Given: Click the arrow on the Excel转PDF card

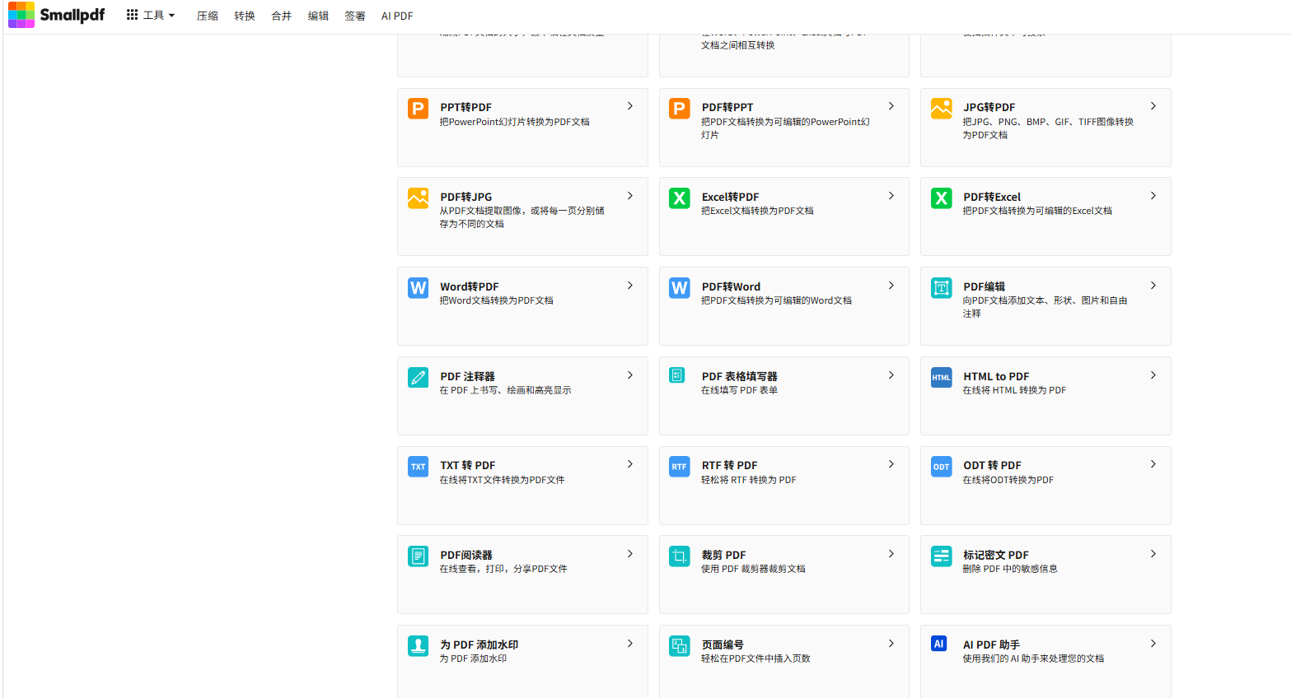Looking at the screenshot, I should click(891, 196).
